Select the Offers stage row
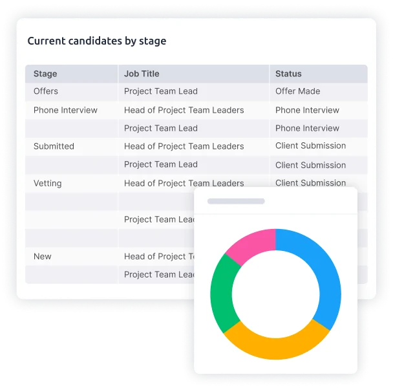Screen dimensions: 393x390 [197, 91]
